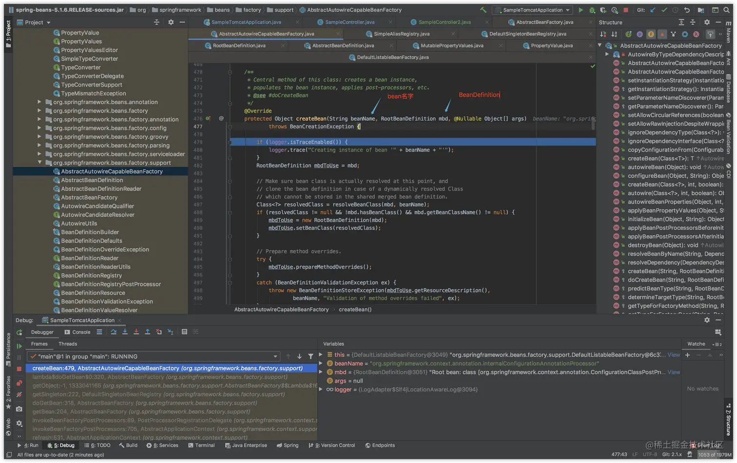Image resolution: width=737 pixels, height=463 pixels.
Task: Open Evaluate Expression calculator icon
Action: point(184,332)
